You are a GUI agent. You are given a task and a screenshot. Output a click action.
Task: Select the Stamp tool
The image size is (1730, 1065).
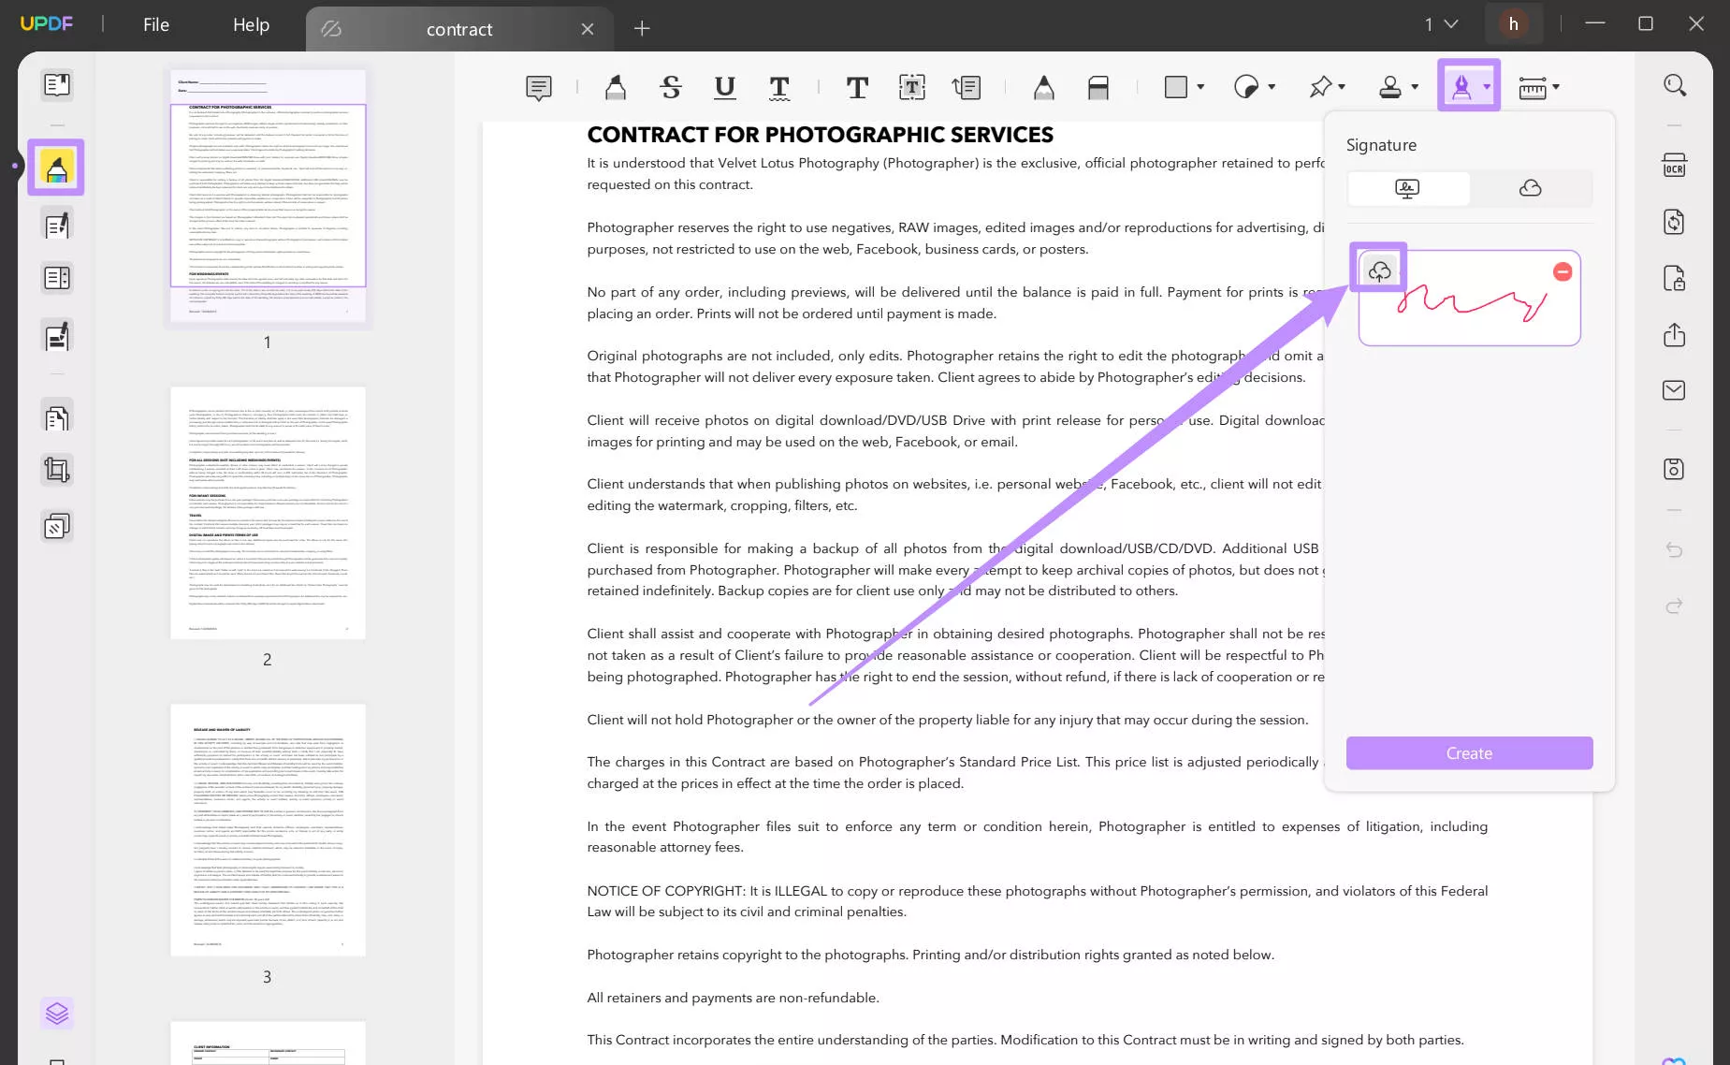[1390, 87]
